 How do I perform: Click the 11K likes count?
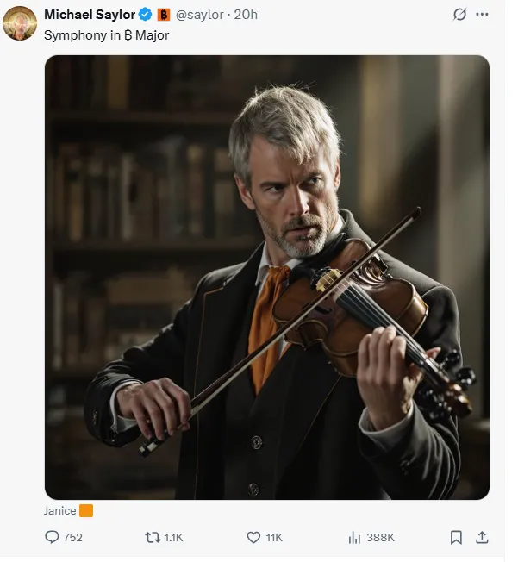(x=274, y=537)
